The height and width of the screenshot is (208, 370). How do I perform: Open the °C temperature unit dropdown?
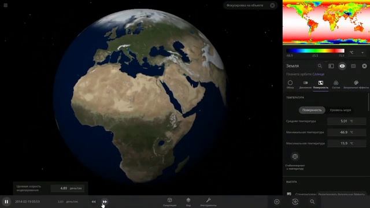pos(357,53)
